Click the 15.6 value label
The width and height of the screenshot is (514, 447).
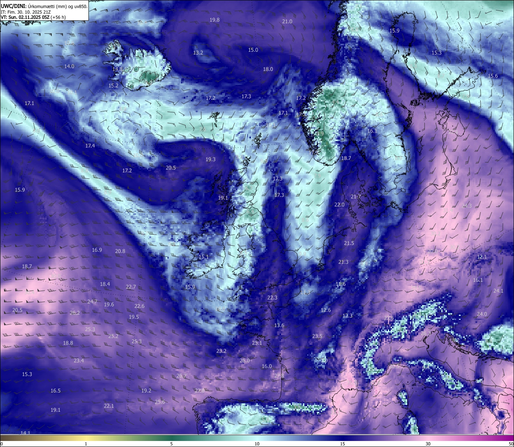click(493, 76)
